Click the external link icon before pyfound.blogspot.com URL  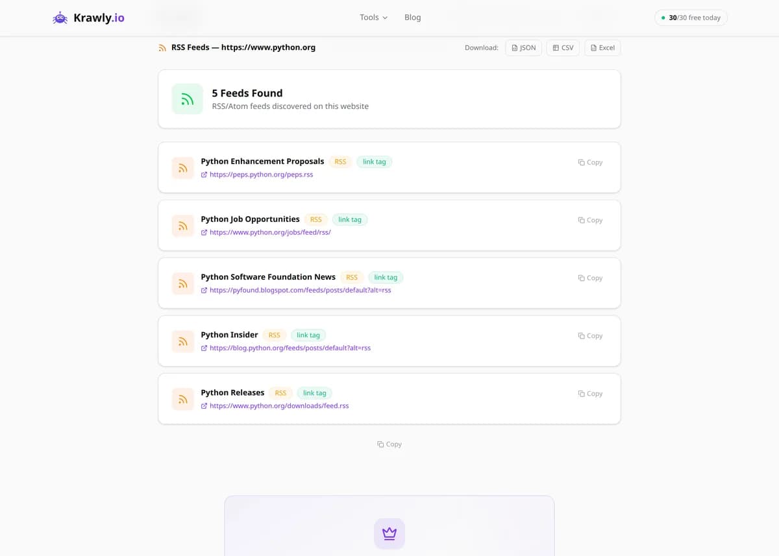click(204, 290)
